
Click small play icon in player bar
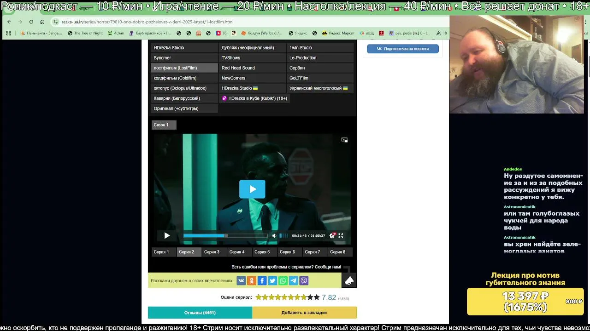point(167,236)
